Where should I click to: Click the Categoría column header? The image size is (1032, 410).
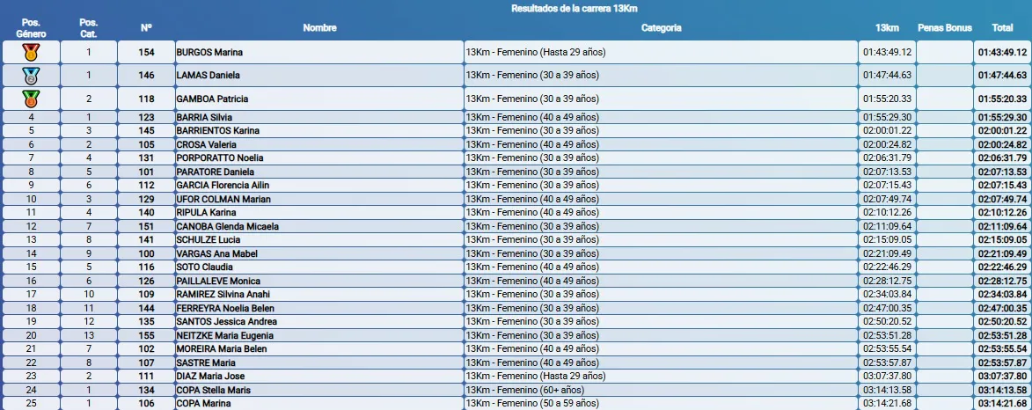coord(661,28)
